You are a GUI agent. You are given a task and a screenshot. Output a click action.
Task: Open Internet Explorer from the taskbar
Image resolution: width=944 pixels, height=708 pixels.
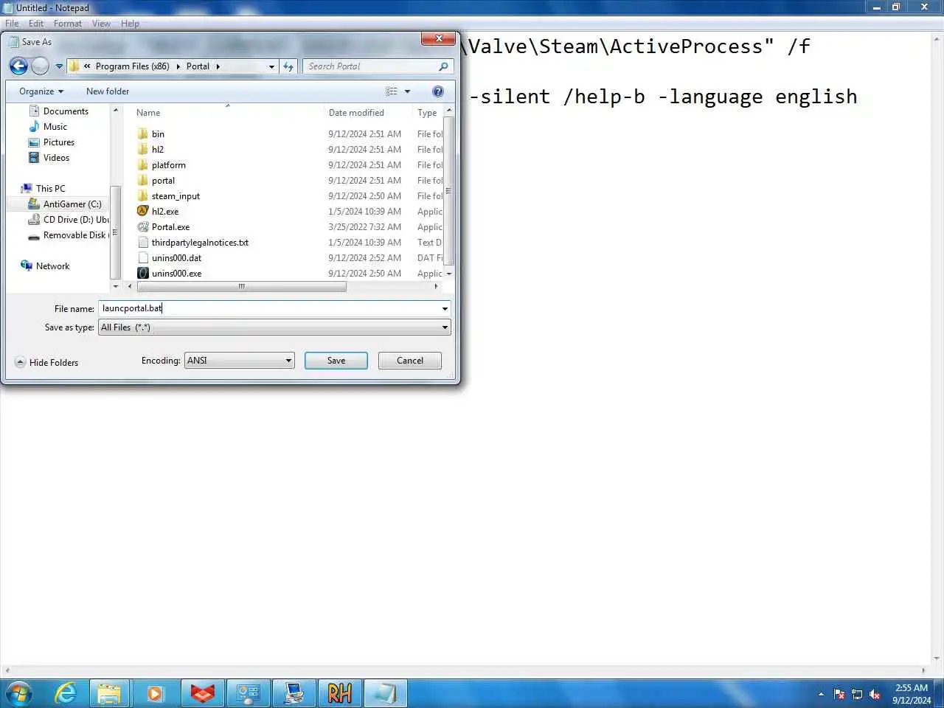click(66, 693)
